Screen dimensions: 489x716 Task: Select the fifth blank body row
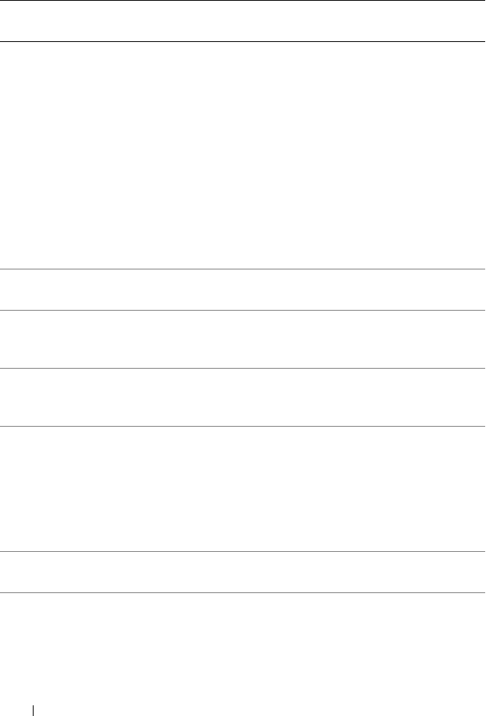[244, 489]
